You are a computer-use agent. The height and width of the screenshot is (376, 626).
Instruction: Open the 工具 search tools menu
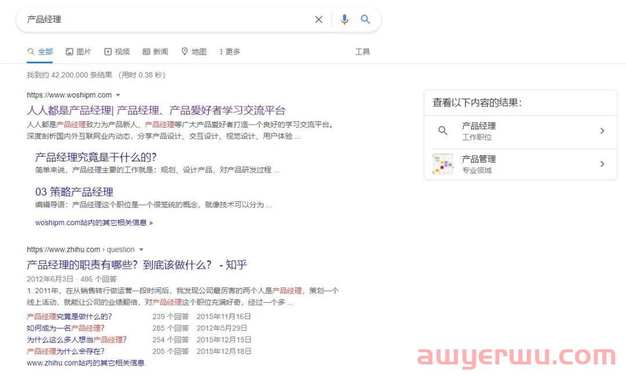pos(362,52)
